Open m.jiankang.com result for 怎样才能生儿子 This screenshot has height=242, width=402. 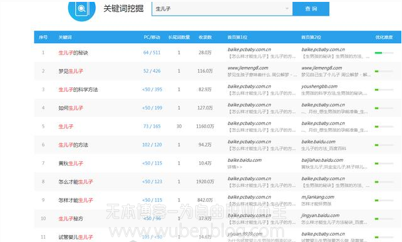point(317,197)
